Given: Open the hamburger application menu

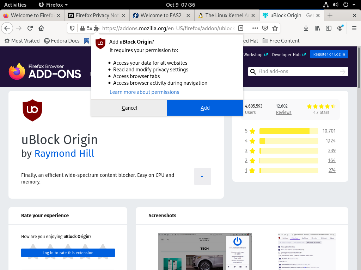Looking at the screenshot, I should coord(354,28).
